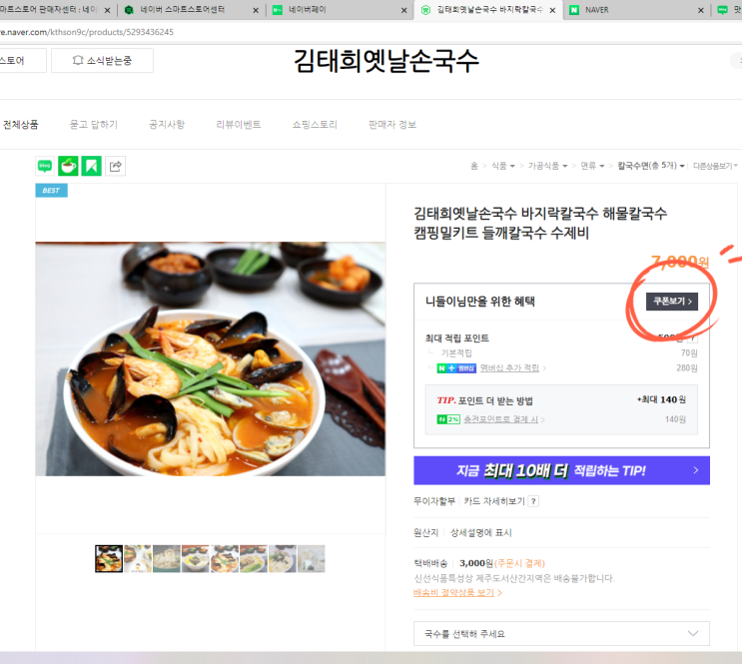Screen dimensions: 742x664
Task: Click the green Keep bookmark icon
Action: pos(91,166)
